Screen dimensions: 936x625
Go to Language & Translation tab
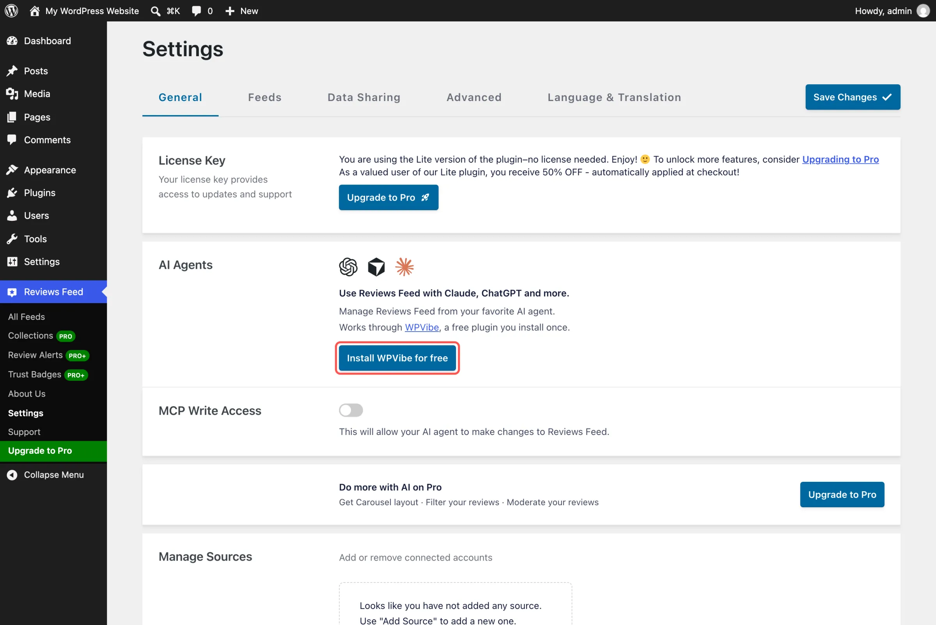click(x=614, y=97)
